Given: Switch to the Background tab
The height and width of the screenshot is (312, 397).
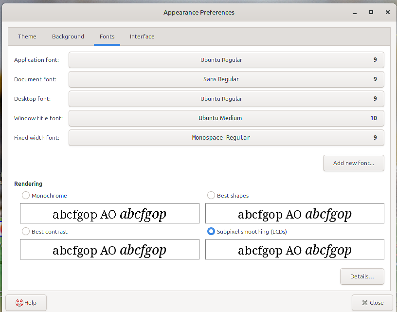Looking at the screenshot, I should [x=68, y=37].
